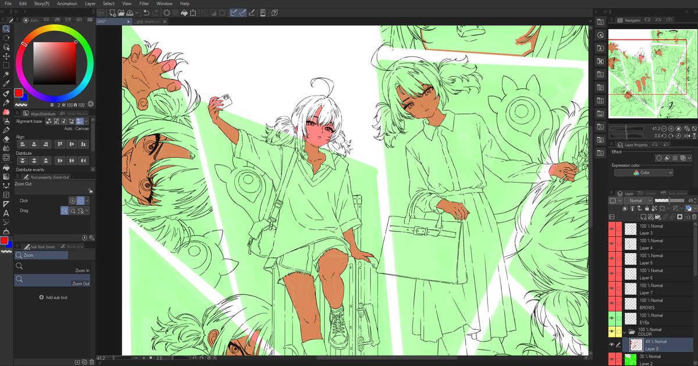
Task: Open the Window menu
Action: tap(164, 3)
